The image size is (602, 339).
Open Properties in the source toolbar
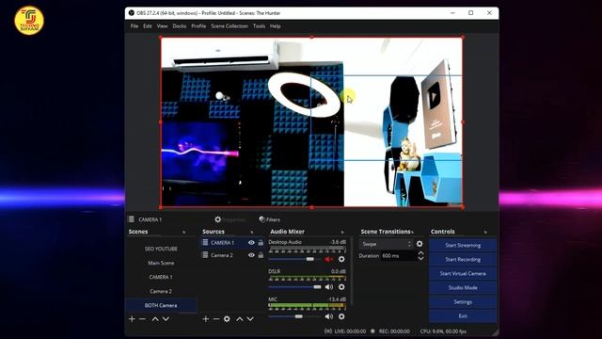[x=230, y=219]
